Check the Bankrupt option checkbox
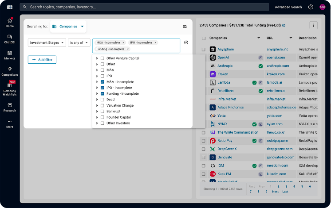 coord(102,112)
